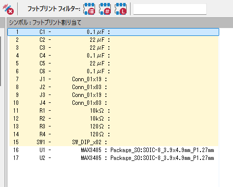The image size is (233, 187).
Task: Select row 16 U1 MAX3485
Action: [113, 150]
